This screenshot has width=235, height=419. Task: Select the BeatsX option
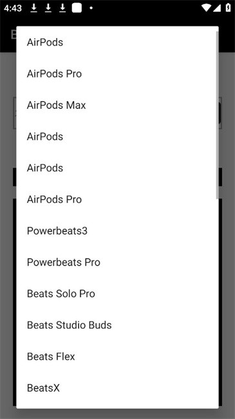coord(117,387)
